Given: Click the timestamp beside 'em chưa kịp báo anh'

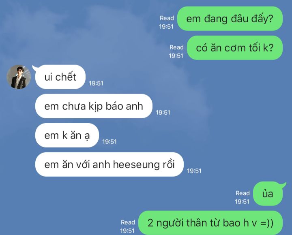Looking at the screenshot, I should tap(163, 112).
